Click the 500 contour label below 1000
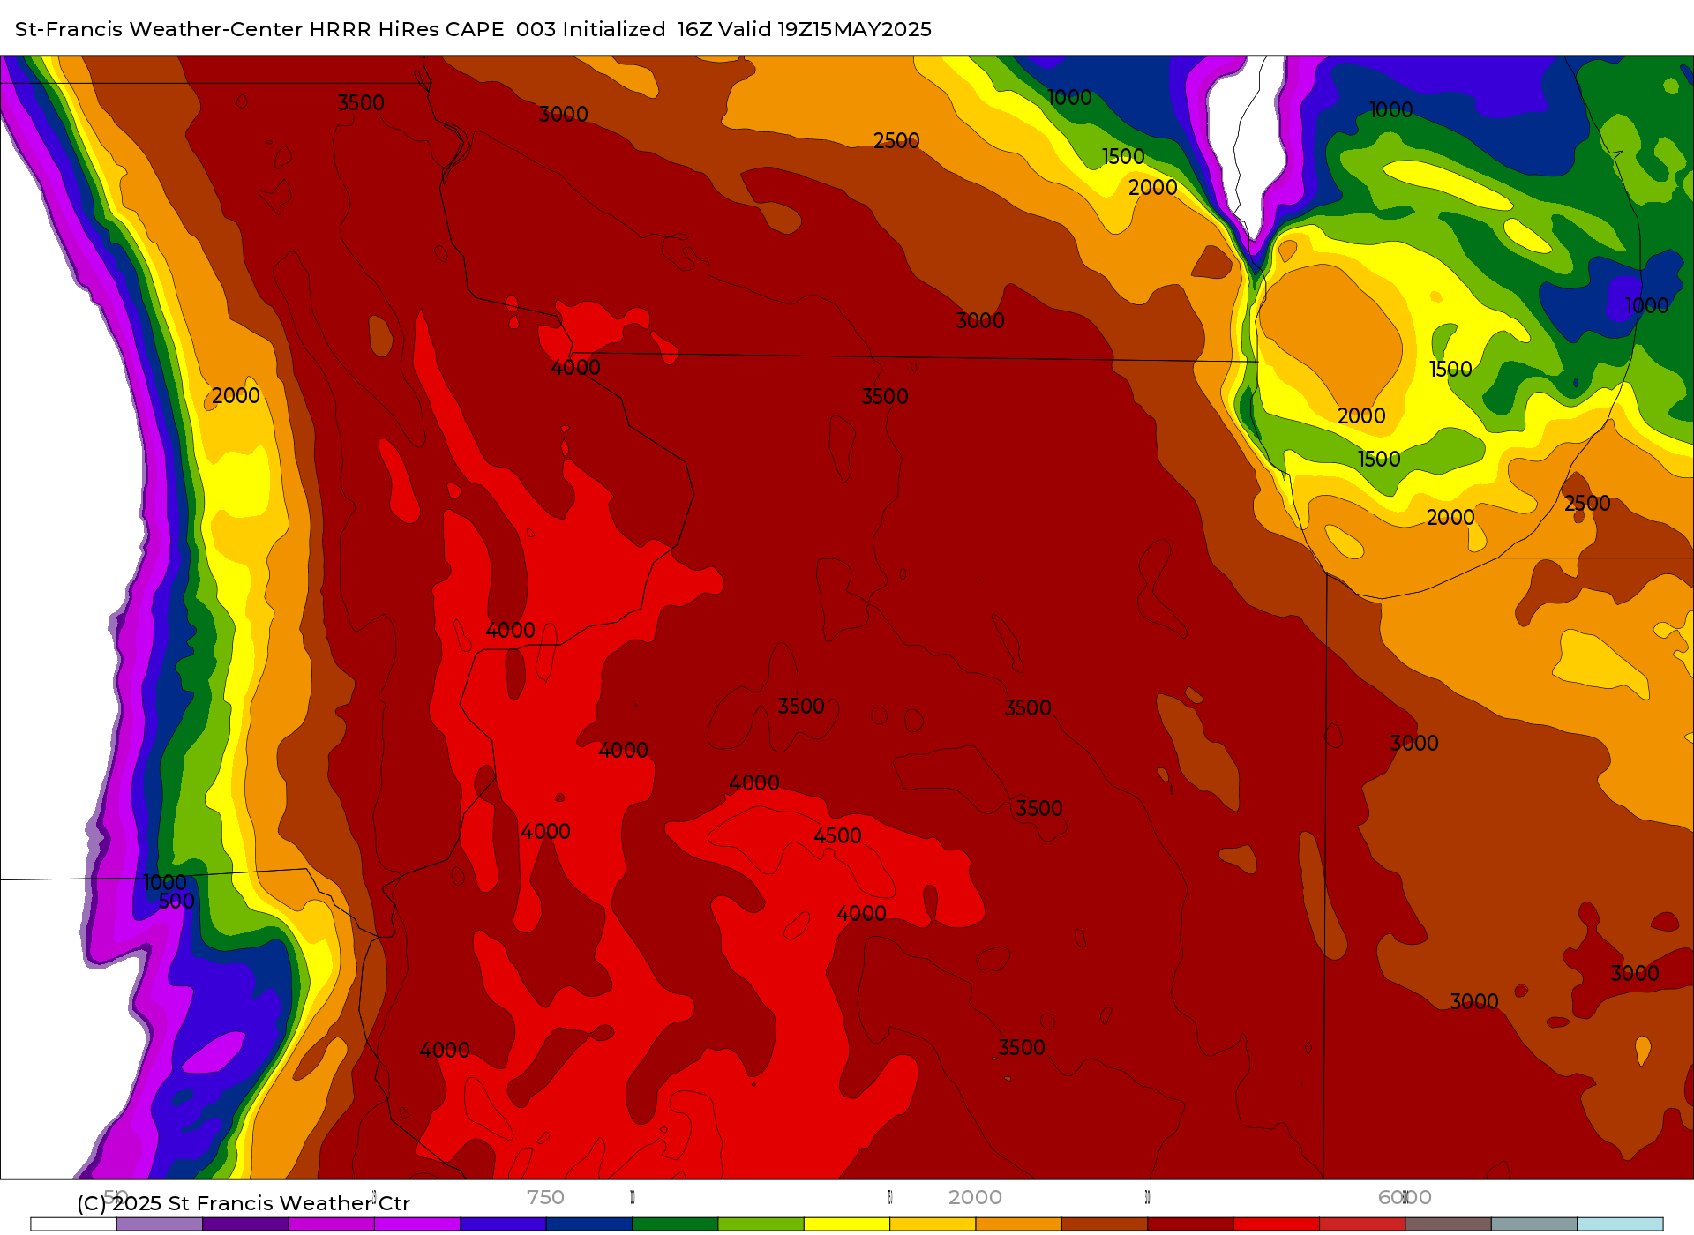 tap(176, 901)
